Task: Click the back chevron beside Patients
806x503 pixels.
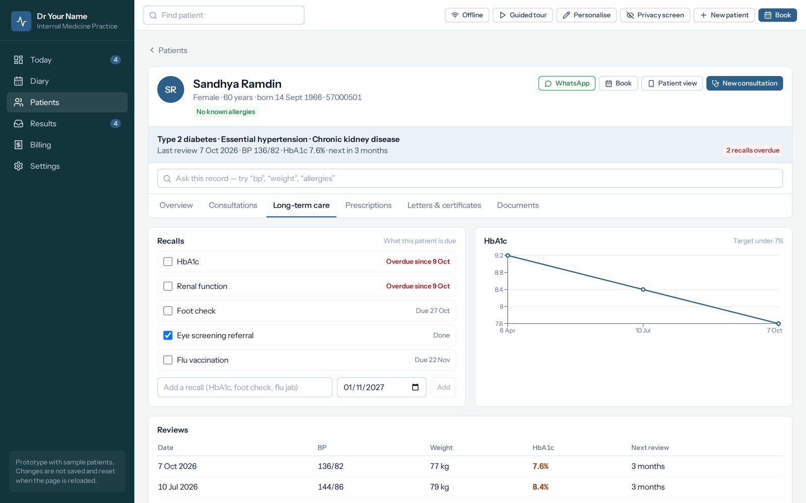Action: 152,50
